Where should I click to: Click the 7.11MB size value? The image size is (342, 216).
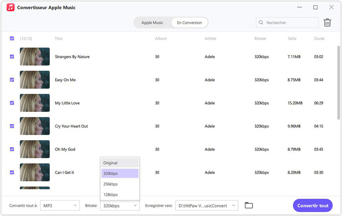tap(294, 57)
